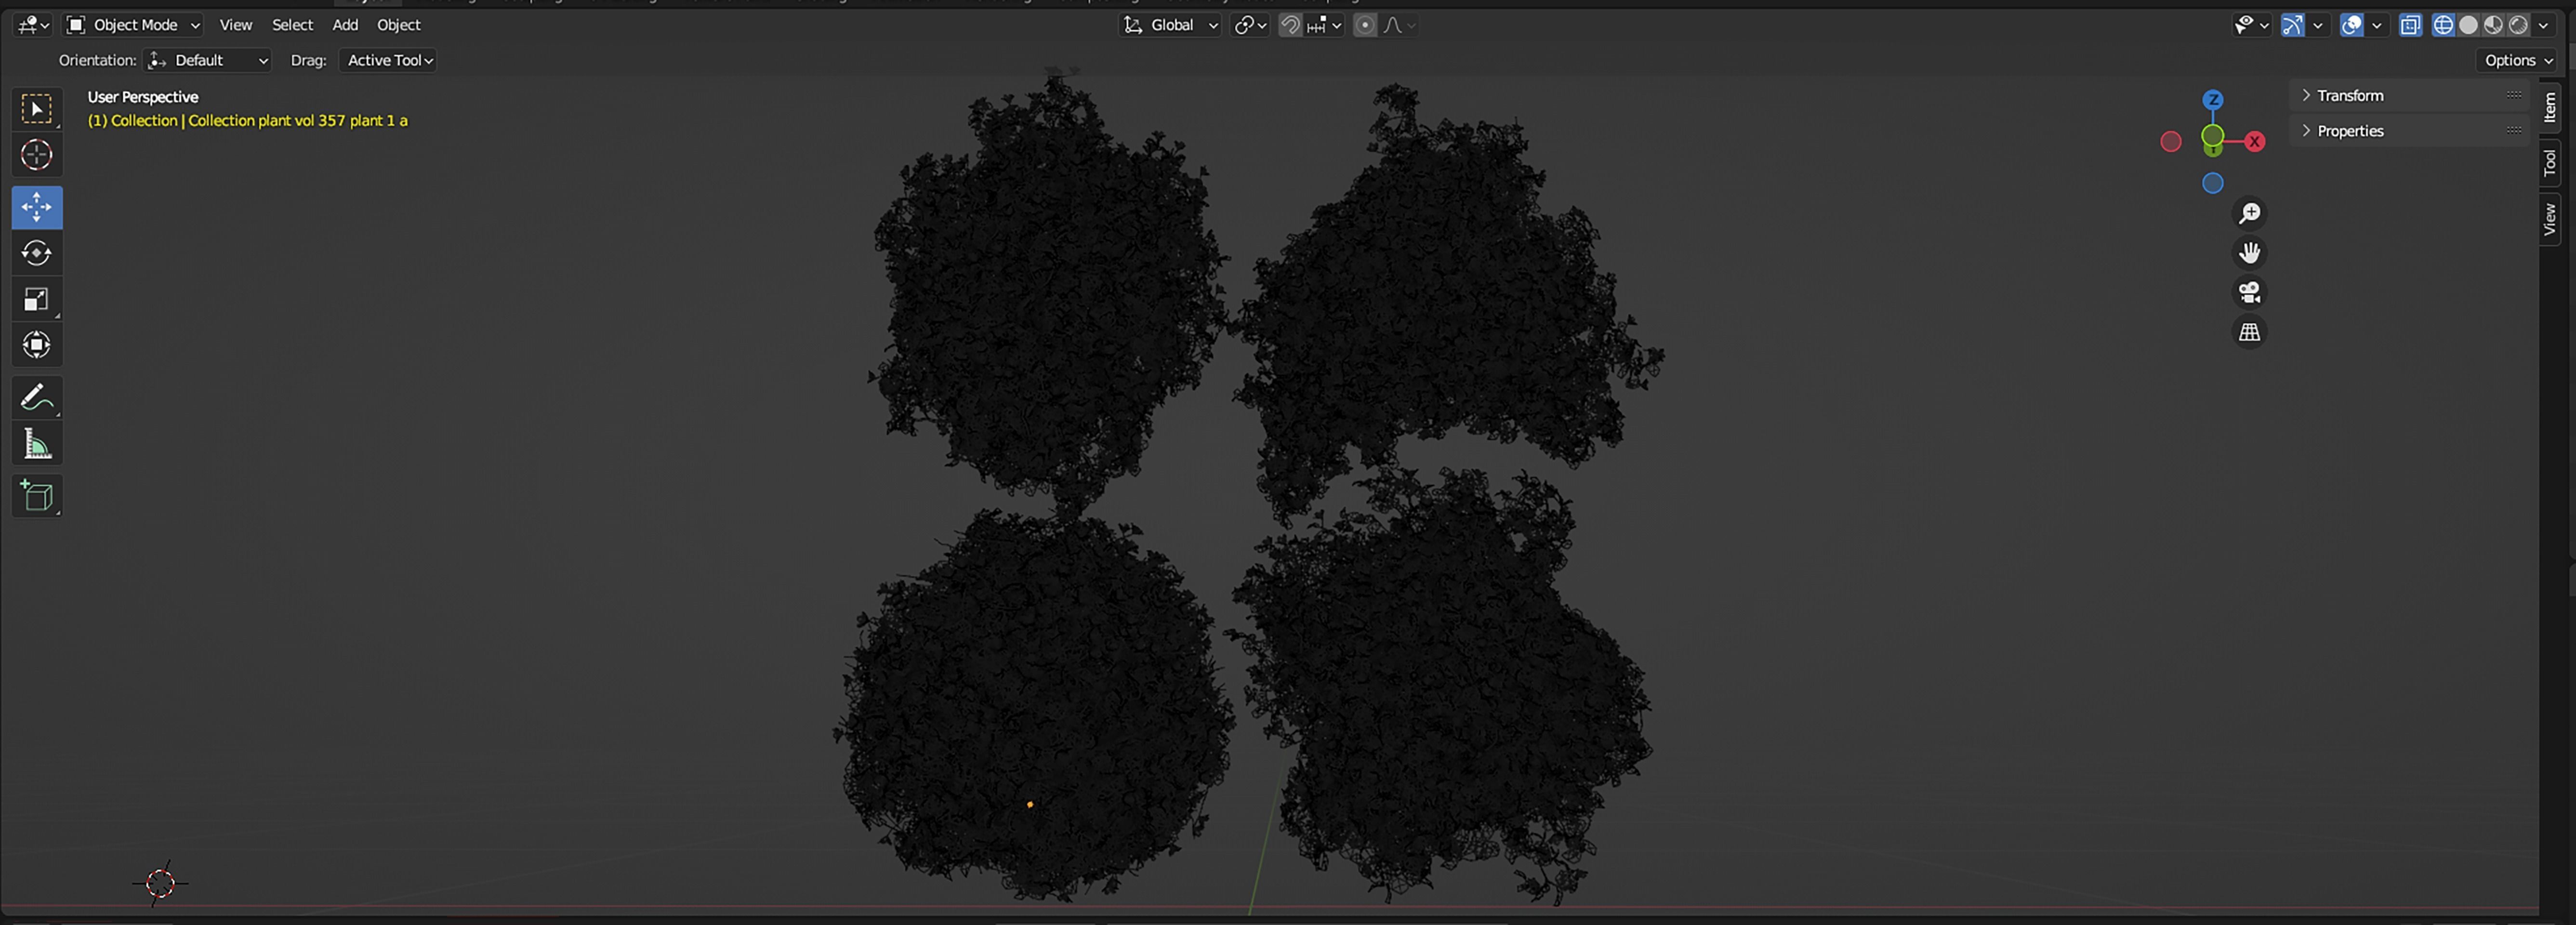2576x925 pixels.
Task: Open the pivot point dropdown
Action: 1250,25
